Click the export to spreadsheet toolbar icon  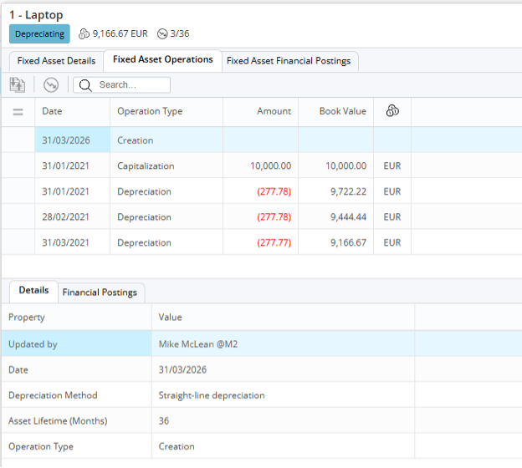click(x=18, y=84)
